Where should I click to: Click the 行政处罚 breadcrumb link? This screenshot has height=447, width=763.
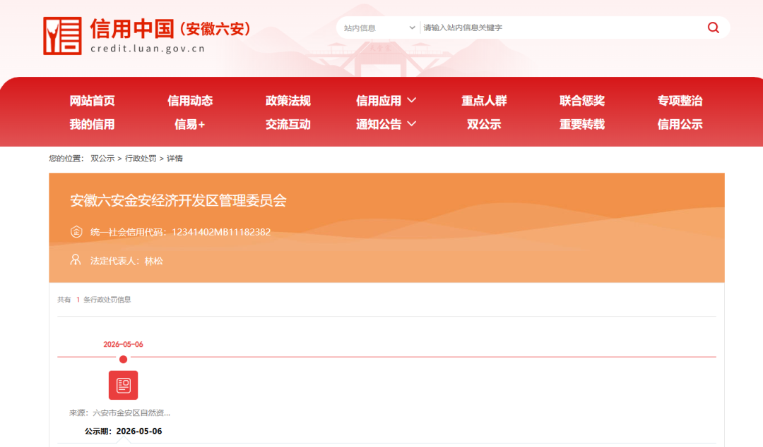141,159
